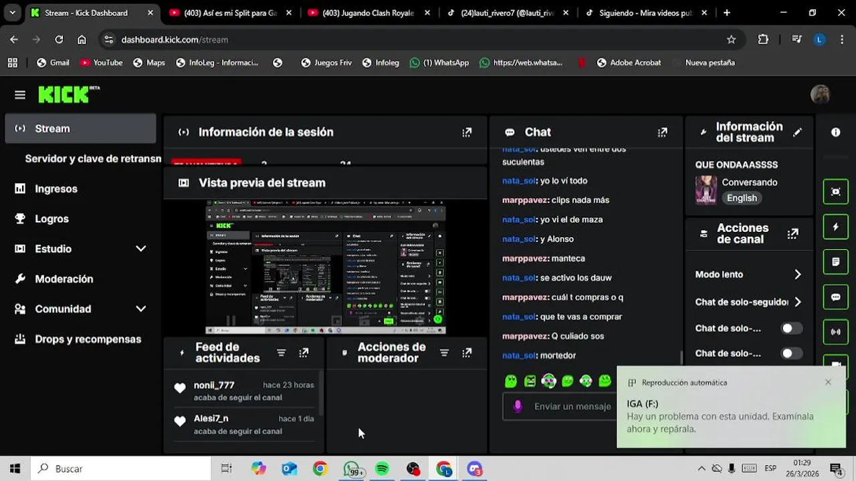Click the stream preview widget icon in right rail
The image size is (856, 481).
coord(836,192)
